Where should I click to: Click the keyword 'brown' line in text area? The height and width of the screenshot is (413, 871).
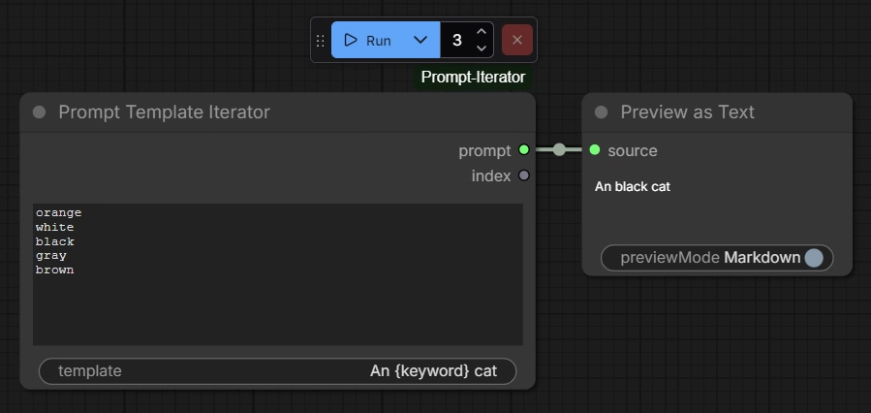pyautogui.click(x=54, y=270)
